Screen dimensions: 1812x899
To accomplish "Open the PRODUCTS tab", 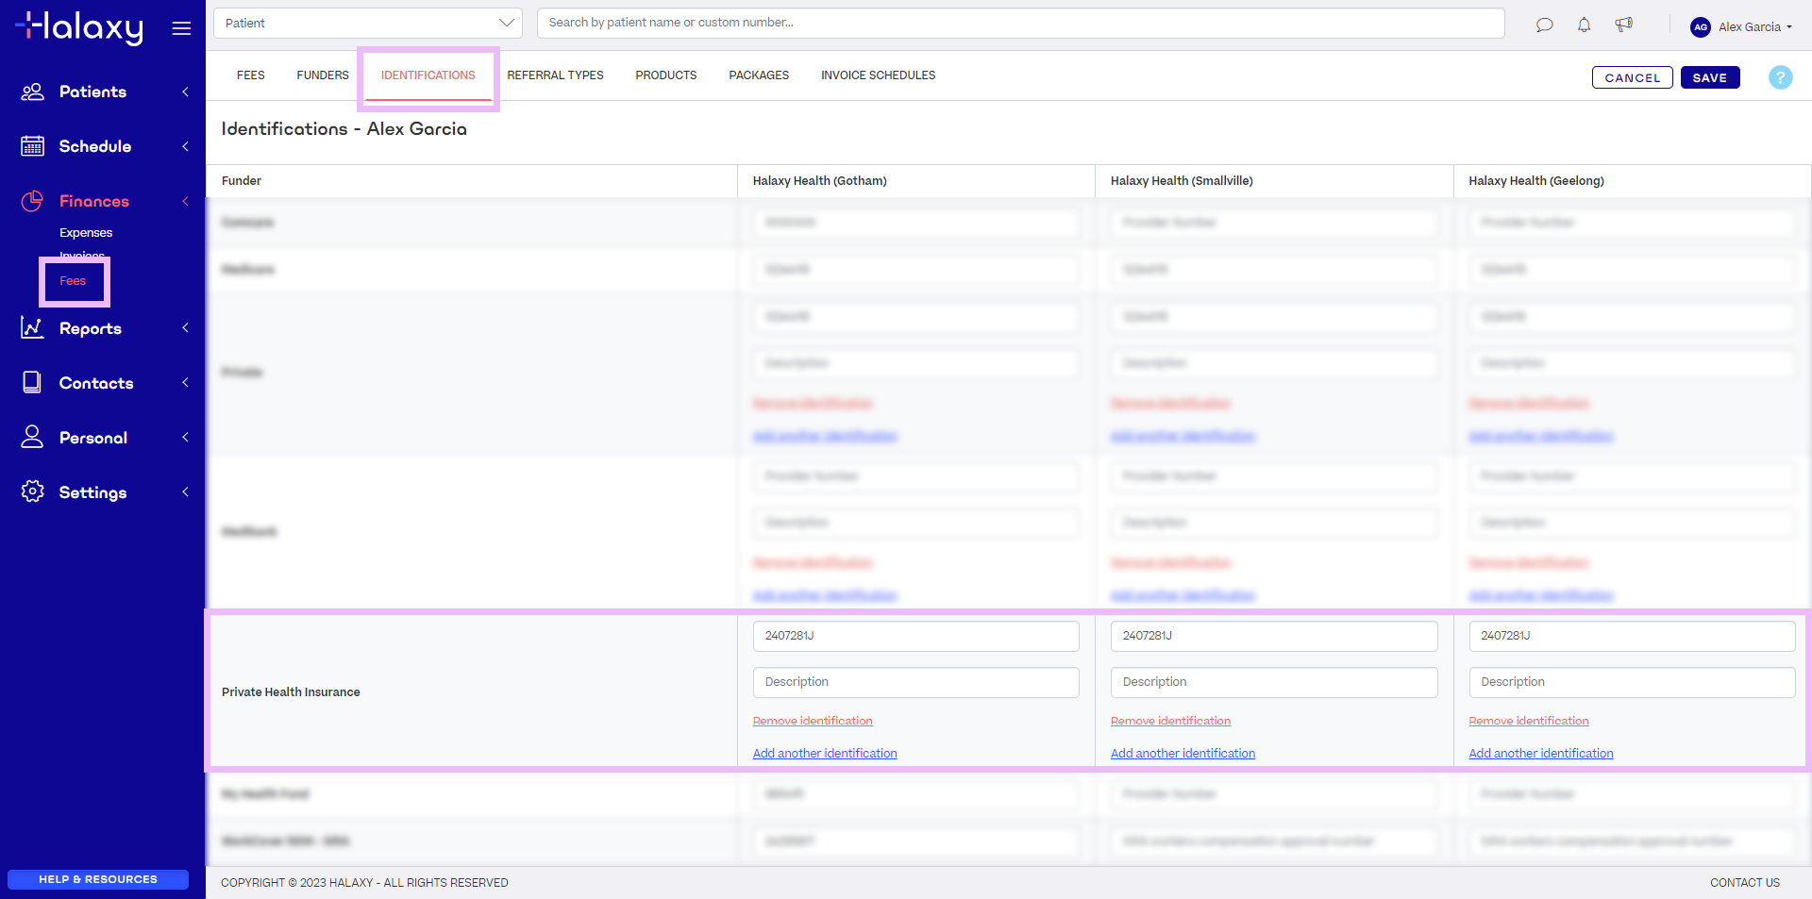I will (x=666, y=75).
